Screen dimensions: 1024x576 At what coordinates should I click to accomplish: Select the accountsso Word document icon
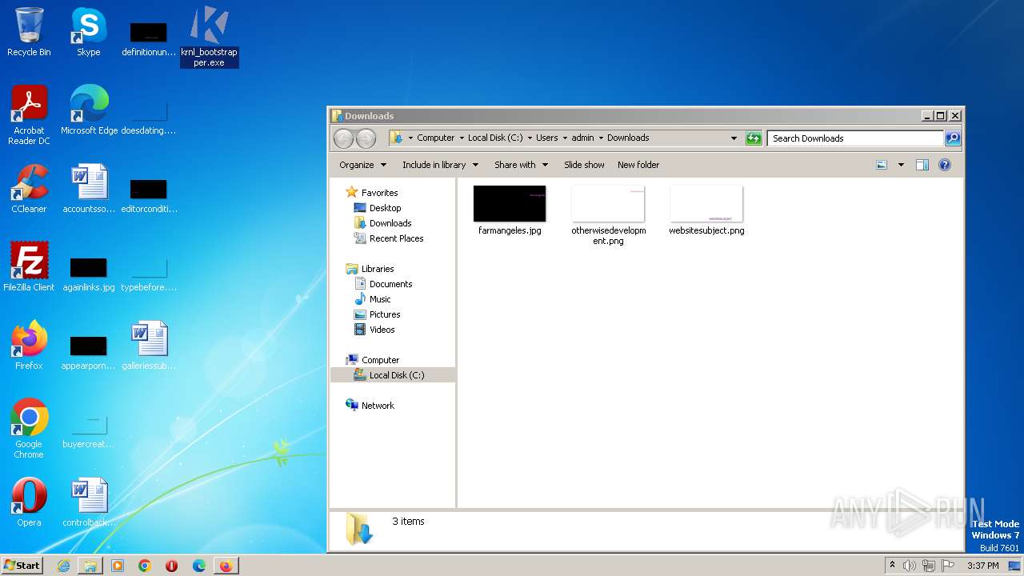[x=89, y=189]
